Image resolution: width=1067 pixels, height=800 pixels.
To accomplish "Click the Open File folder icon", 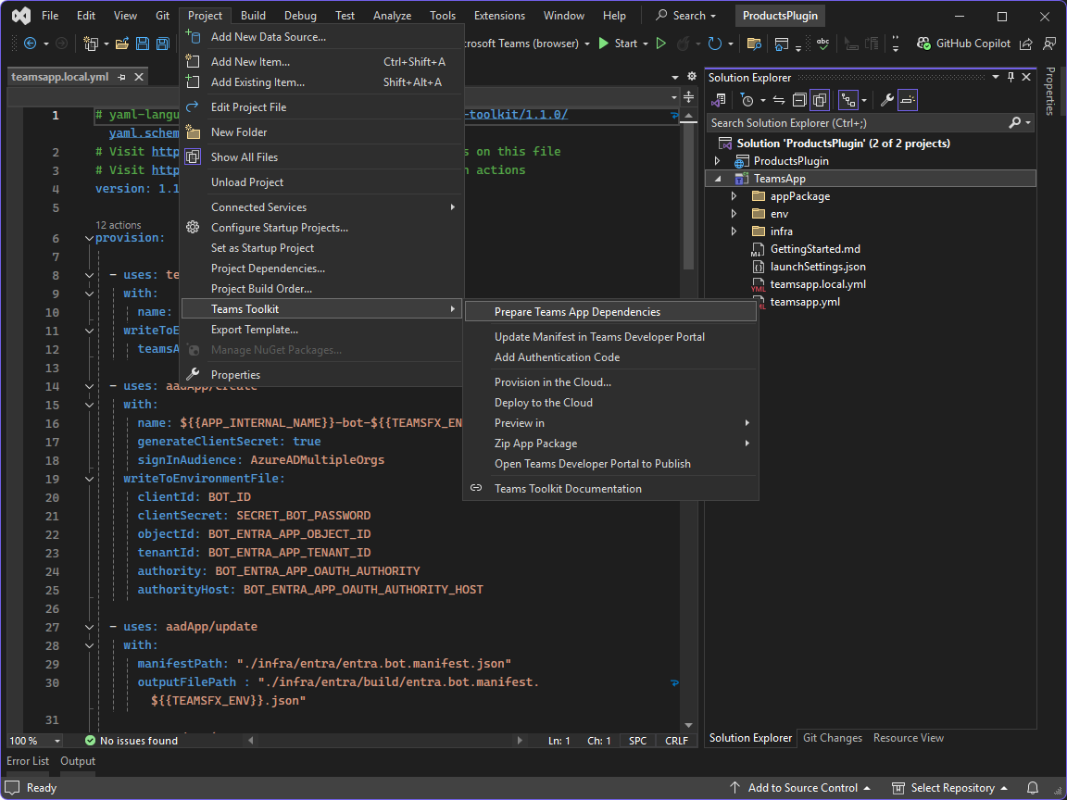I will click(x=121, y=44).
